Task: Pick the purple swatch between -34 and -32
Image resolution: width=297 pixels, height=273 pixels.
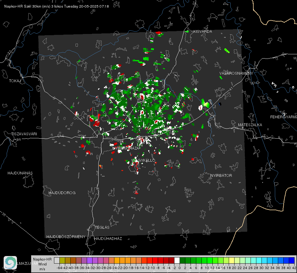Action: (89, 260)
